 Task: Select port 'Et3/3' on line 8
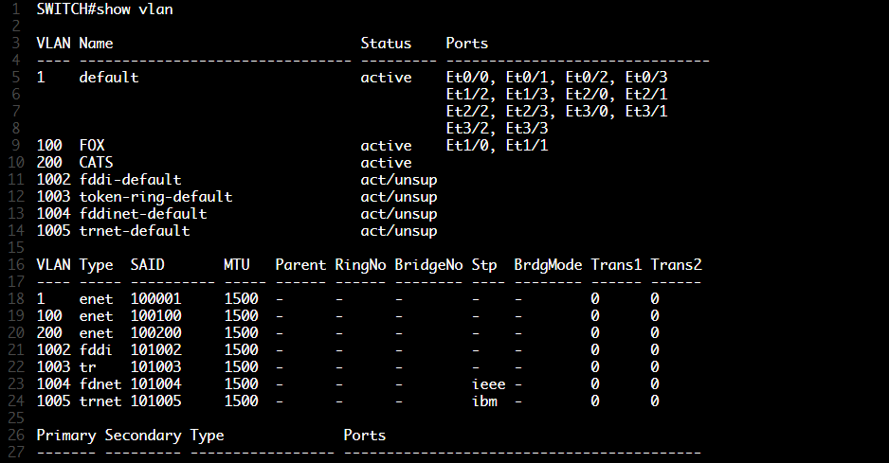527,129
